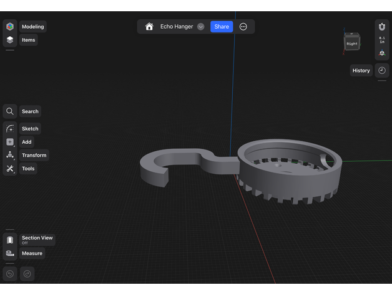Go to home screen icon
Screen dimensions: 392x295
pyautogui.click(x=149, y=27)
